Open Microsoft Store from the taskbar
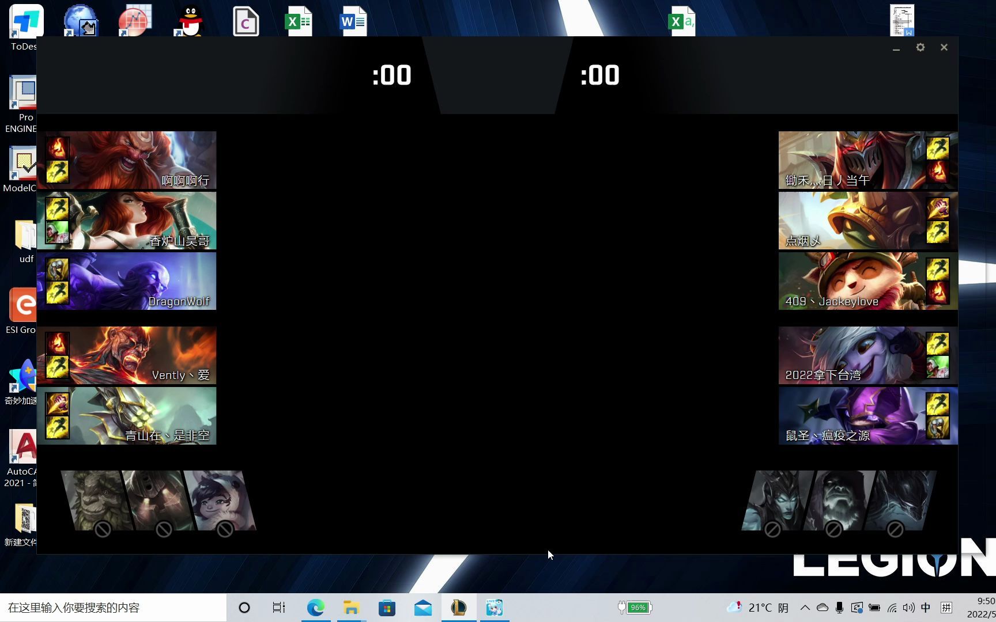Viewport: 996px width, 622px height. coord(387,608)
